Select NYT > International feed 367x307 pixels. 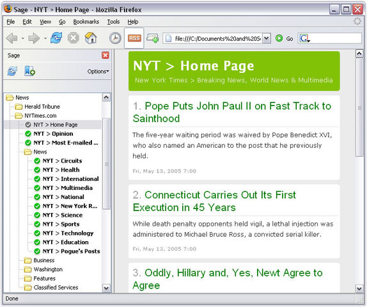tap(71, 179)
